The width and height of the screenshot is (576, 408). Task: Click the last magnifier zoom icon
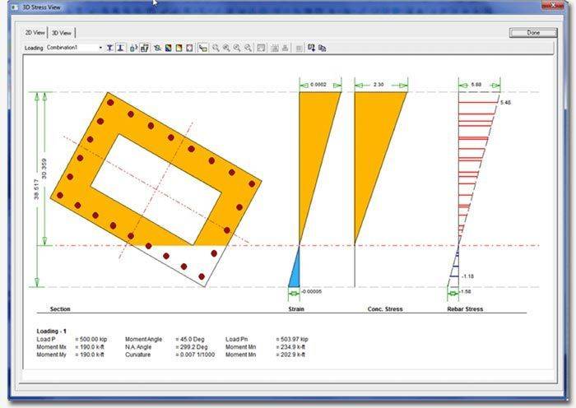(248, 48)
